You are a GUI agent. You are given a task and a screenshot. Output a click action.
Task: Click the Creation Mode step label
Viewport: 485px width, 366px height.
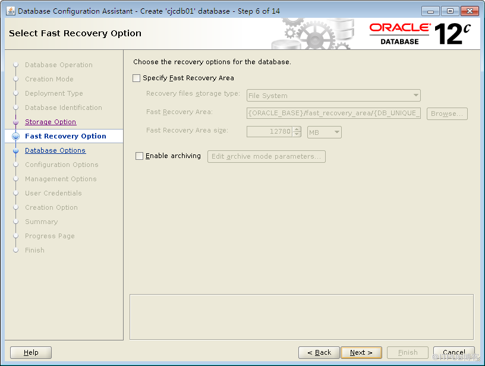point(49,79)
